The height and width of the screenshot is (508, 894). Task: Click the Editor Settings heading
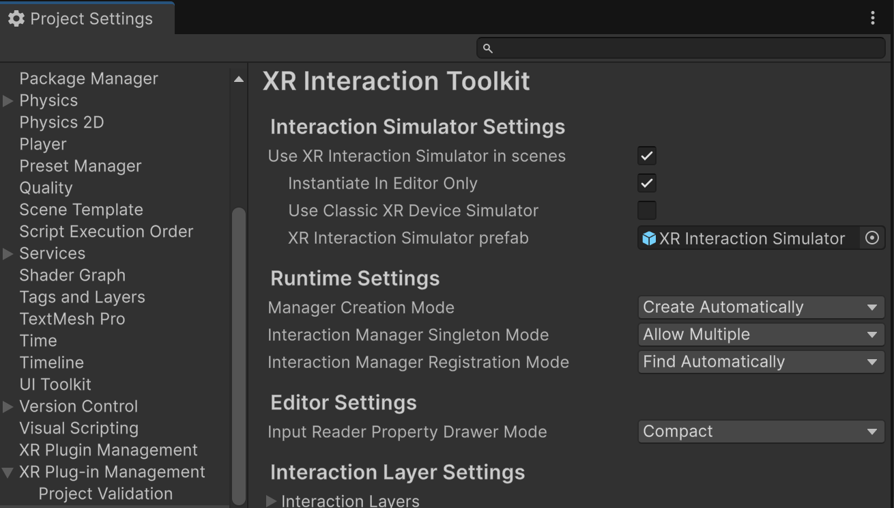click(343, 403)
